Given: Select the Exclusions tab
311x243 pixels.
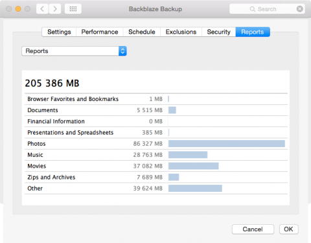Looking at the screenshot, I should pos(181,32).
